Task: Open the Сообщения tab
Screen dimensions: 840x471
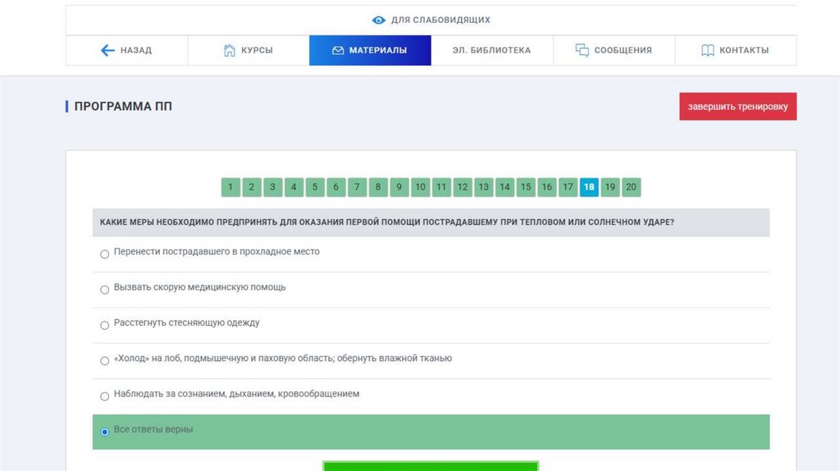Action: click(614, 50)
